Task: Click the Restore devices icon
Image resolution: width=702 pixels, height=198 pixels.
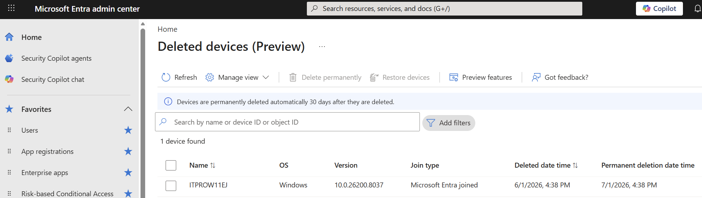Action: (374, 77)
